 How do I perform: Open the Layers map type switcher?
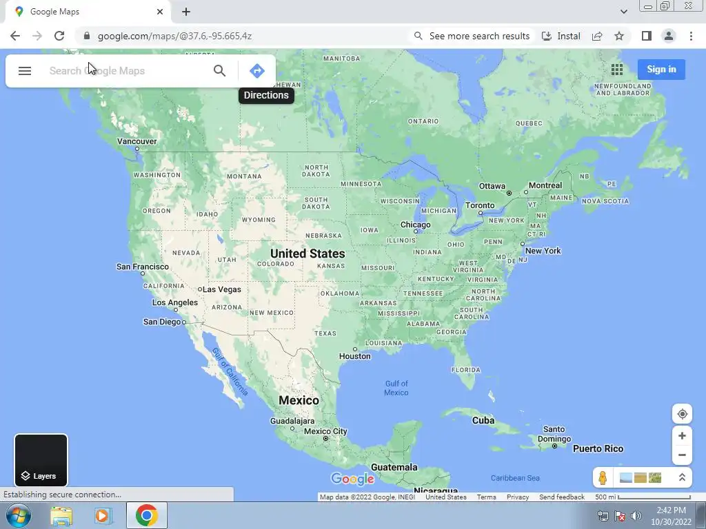point(41,460)
